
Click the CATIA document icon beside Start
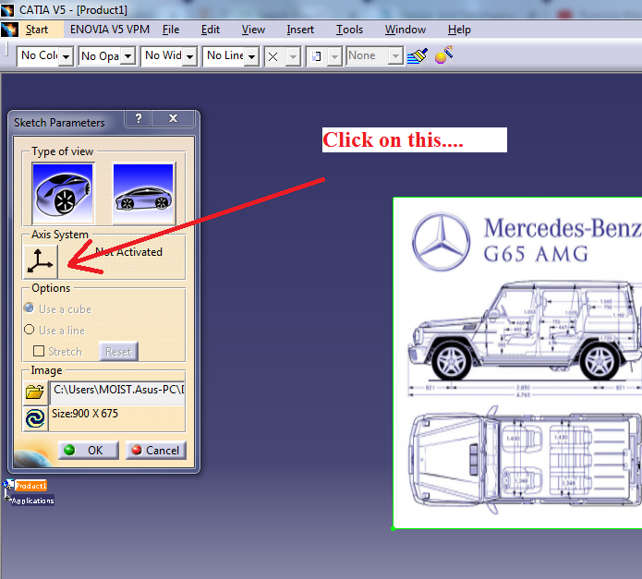click(9, 30)
